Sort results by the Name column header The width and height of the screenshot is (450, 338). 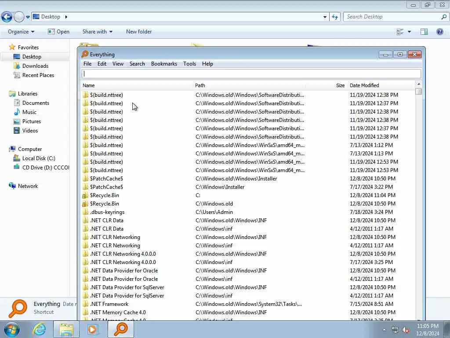pyautogui.click(x=137, y=85)
